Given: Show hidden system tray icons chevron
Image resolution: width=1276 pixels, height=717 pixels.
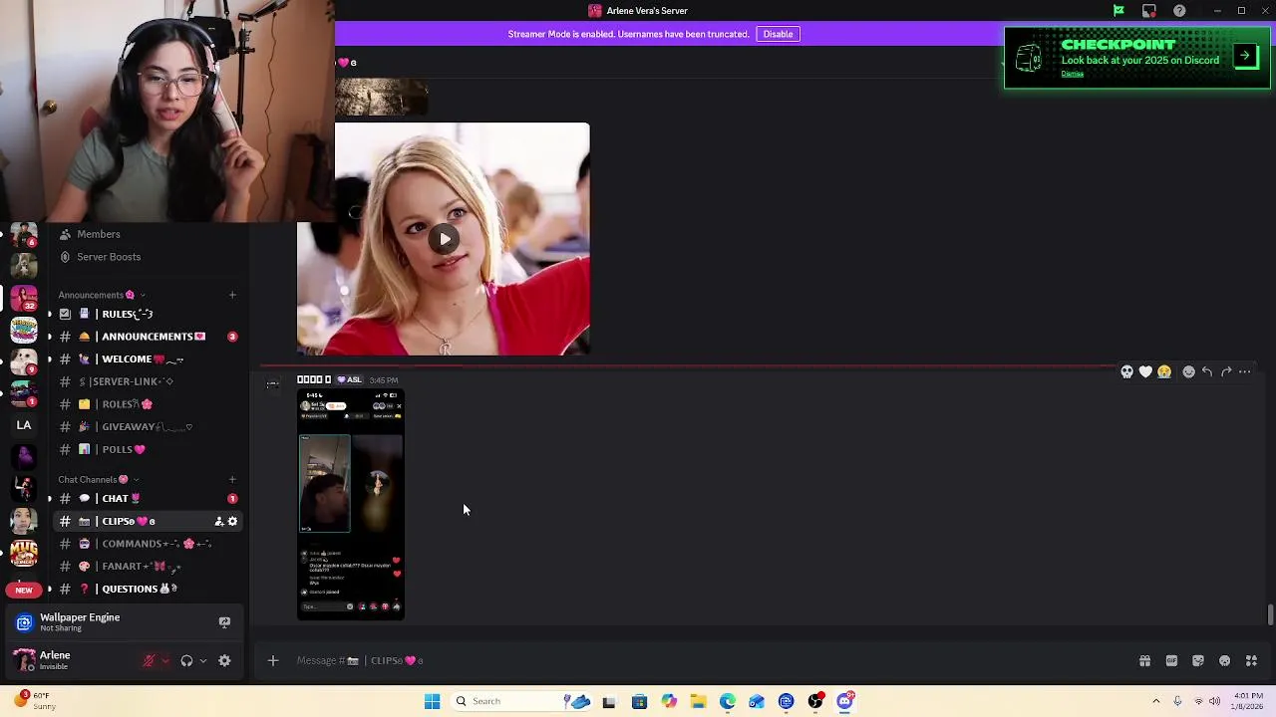Looking at the screenshot, I should click(1155, 701).
